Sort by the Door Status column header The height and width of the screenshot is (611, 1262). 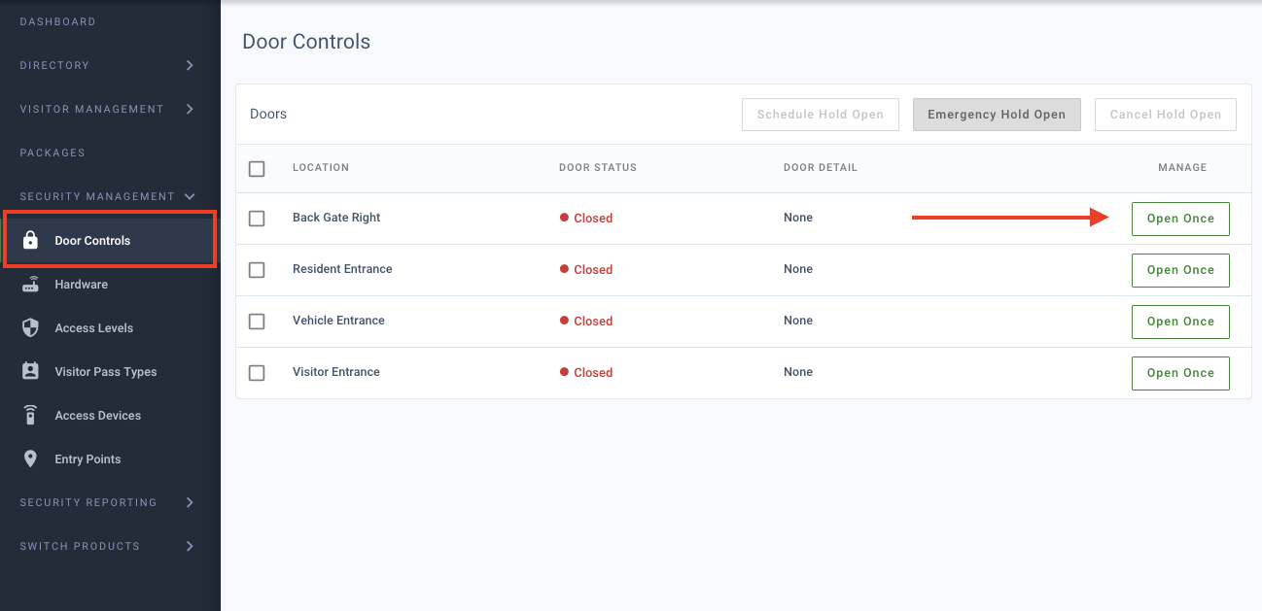tap(597, 167)
